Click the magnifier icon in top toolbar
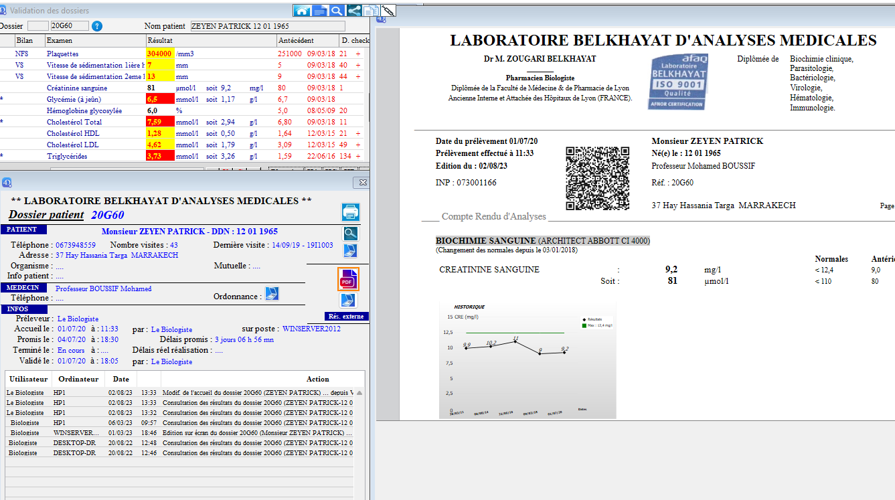This screenshot has height=500, width=895. 337,10
